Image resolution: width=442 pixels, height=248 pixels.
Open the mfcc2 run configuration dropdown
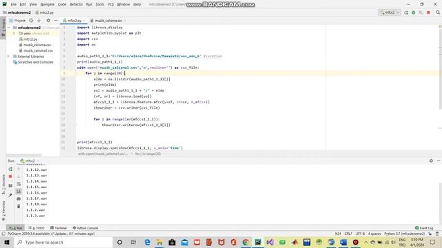coord(390,12)
